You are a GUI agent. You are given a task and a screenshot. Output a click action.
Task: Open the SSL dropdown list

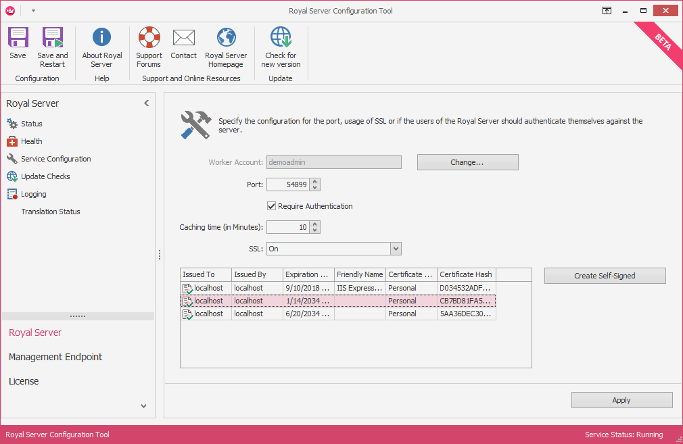[396, 249]
